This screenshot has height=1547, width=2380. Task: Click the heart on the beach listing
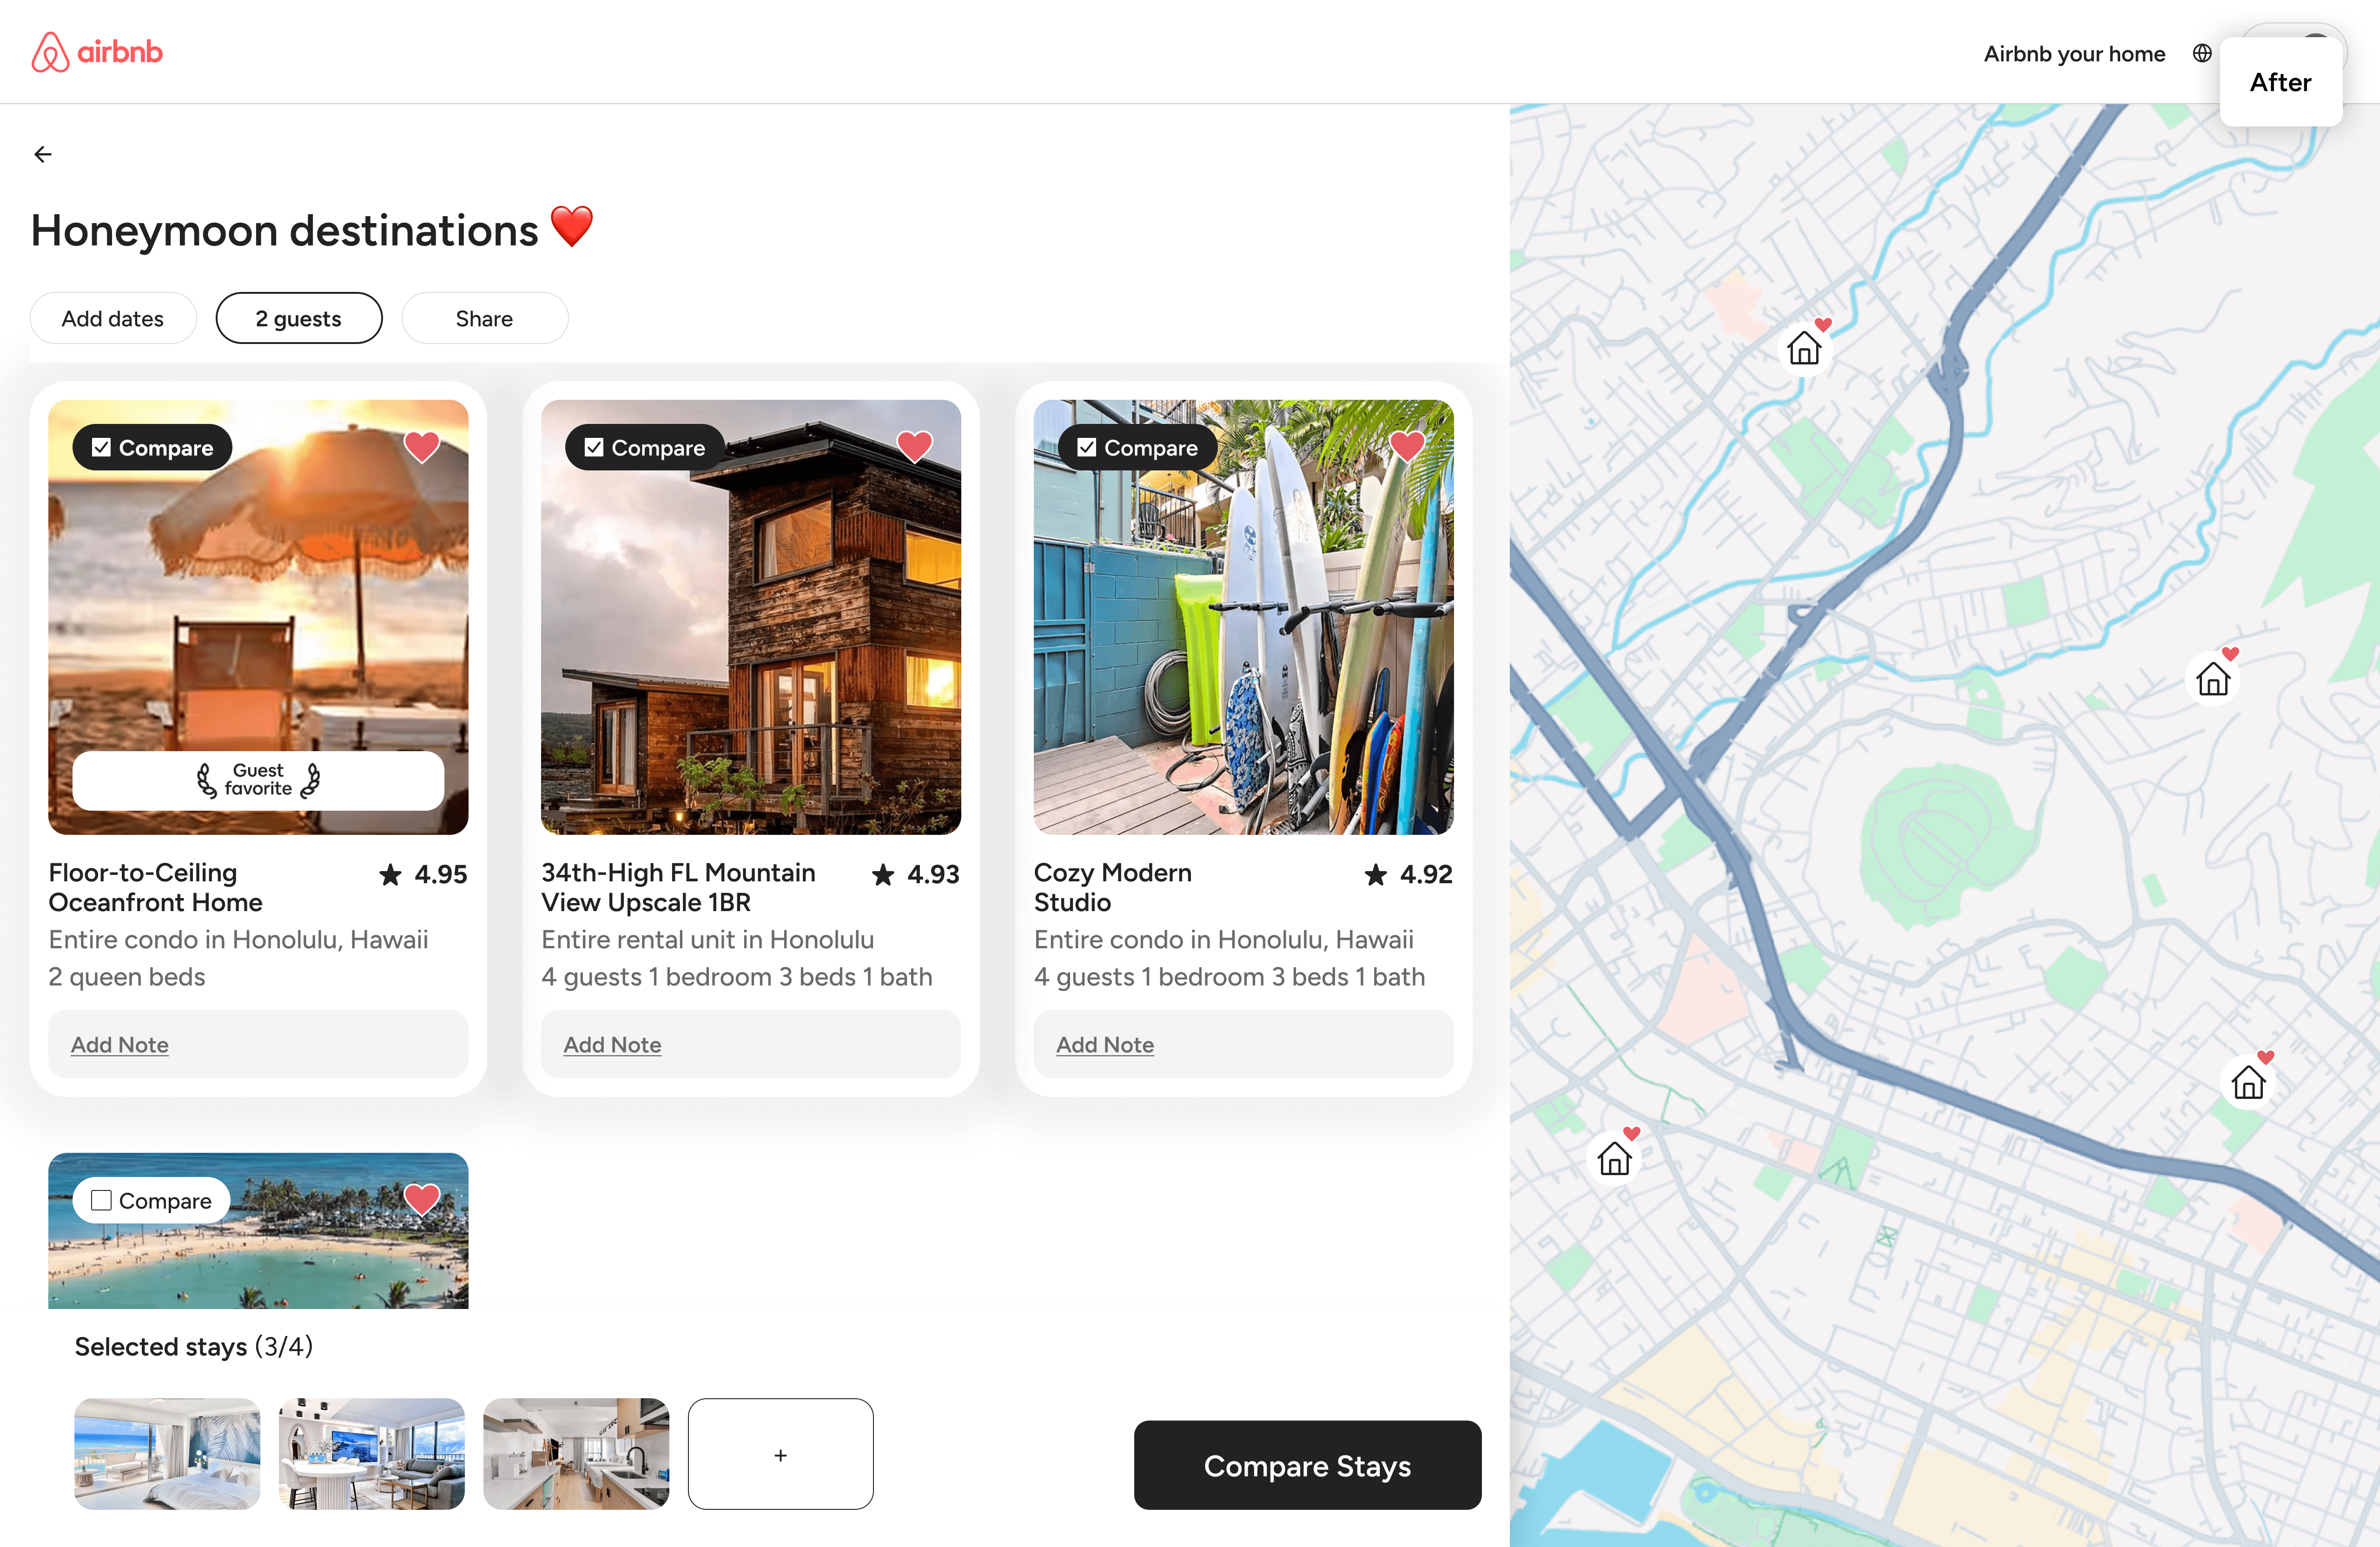(421, 1198)
